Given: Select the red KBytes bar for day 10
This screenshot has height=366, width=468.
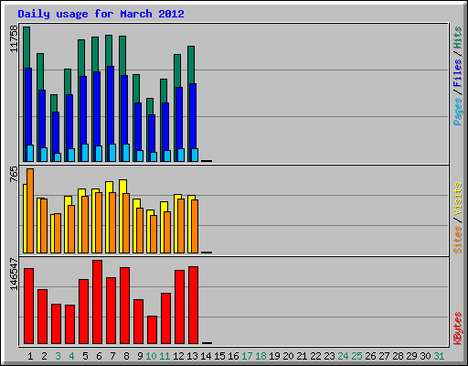Looking at the screenshot, I should (153, 330).
